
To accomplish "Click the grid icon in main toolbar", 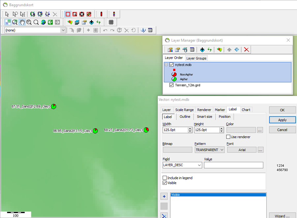I will pos(111,22).
